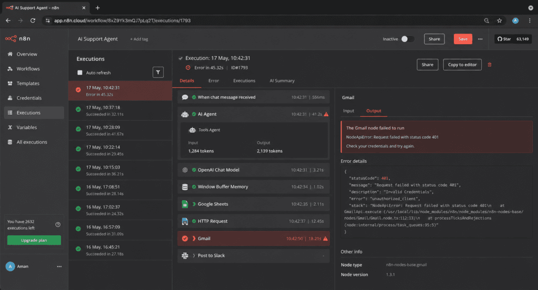Image resolution: width=538 pixels, height=290 pixels.
Task: Click the Upgrade plan button
Action: coord(34,240)
